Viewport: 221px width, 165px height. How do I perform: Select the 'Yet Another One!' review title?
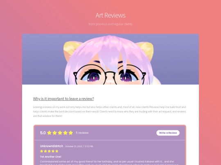coord(51,157)
